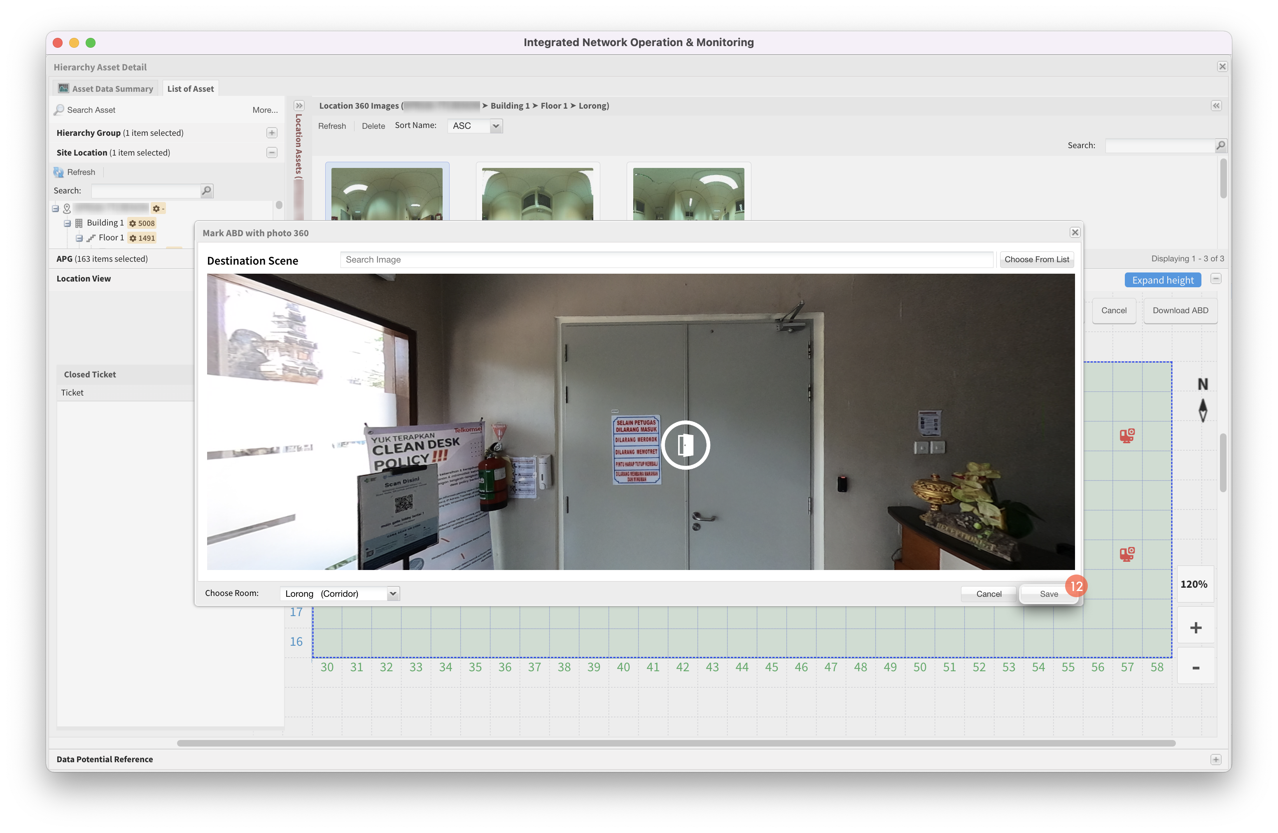Collapse the Location 360 Images panel using the top-right double arrow

click(x=1216, y=106)
